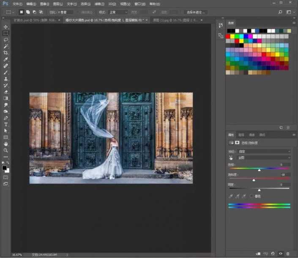Open the 全图 channel range dropdown
The width and height of the screenshot is (298, 258).
point(264,158)
